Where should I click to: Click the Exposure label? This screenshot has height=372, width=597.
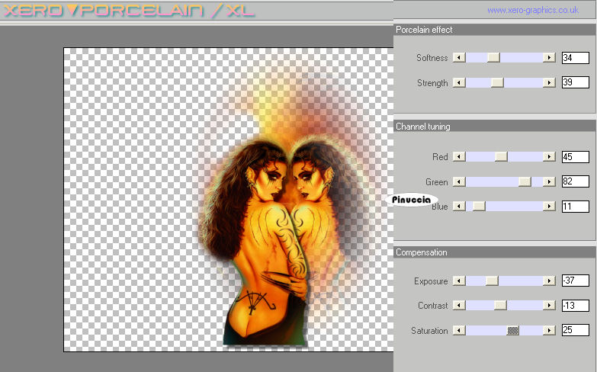[431, 281]
